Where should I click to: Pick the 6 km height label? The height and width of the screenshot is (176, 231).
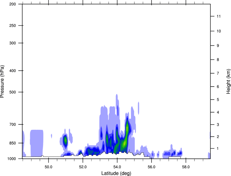[218, 87]
